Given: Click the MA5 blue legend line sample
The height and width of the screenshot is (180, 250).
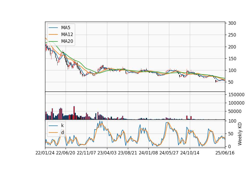Looking at the screenshot, I should 53,28.
